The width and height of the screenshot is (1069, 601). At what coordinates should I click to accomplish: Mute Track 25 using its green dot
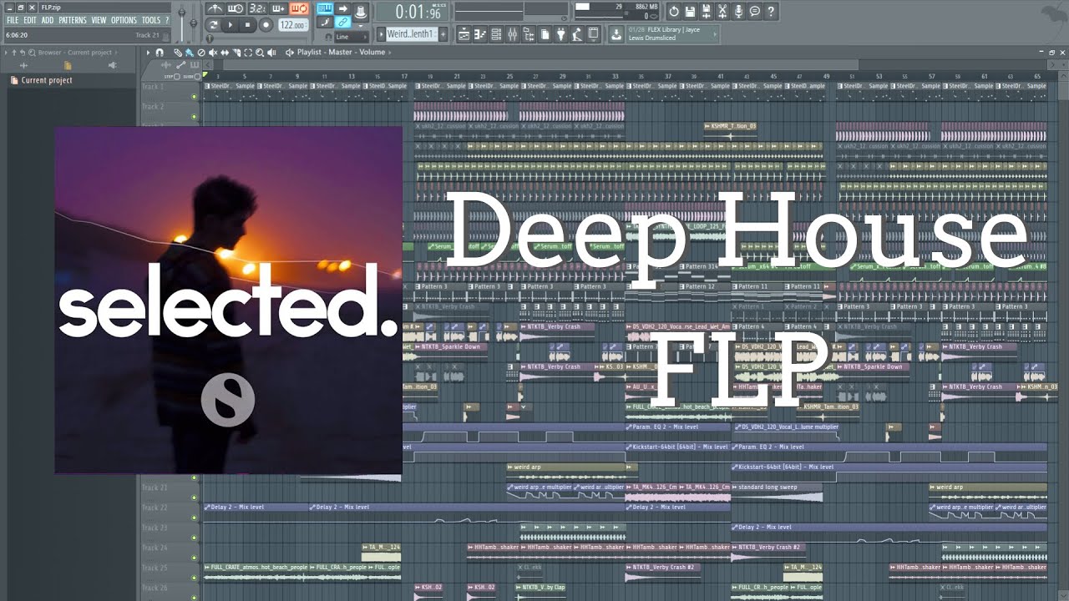click(195, 578)
